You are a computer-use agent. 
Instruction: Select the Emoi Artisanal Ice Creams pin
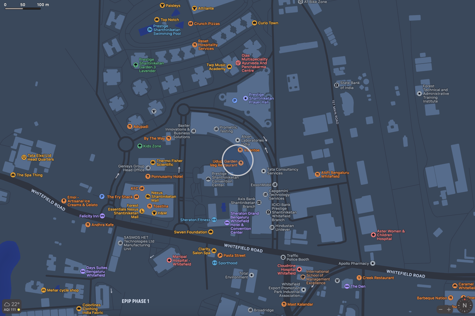pyautogui.click(x=64, y=201)
